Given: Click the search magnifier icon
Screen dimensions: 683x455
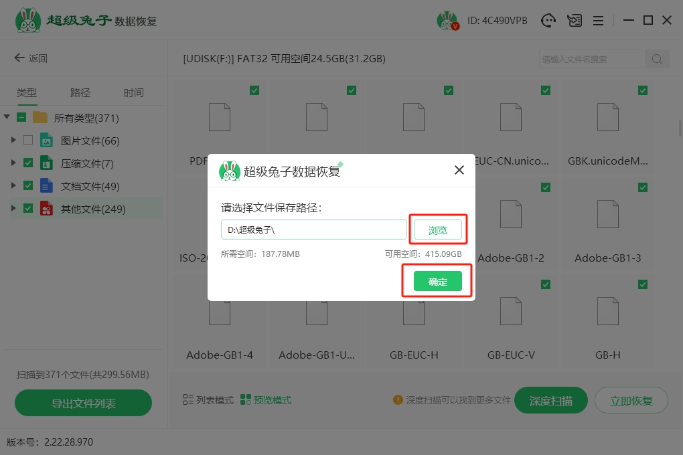Looking at the screenshot, I should [657, 59].
